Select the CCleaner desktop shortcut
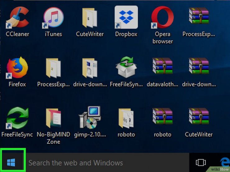 [17, 18]
